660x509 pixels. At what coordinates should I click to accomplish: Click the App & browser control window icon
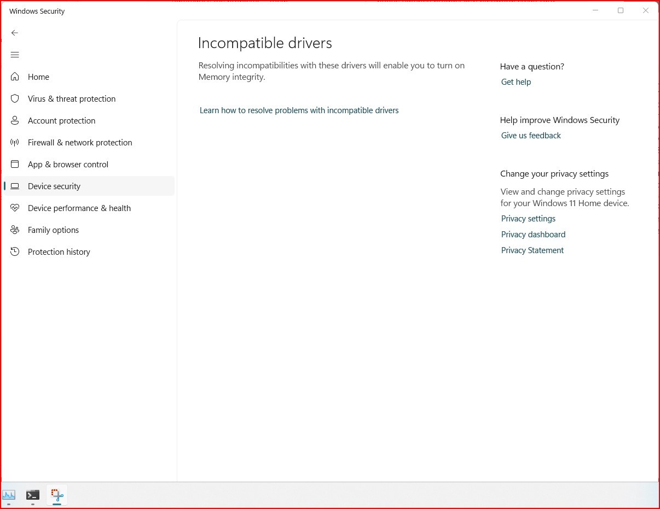click(15, 165)
